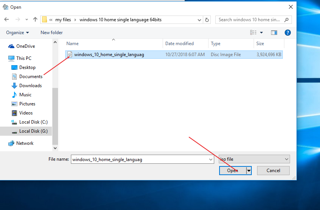
Task: Click the '3,924,696 KB' size cell
Action: (x=269, y=55)
